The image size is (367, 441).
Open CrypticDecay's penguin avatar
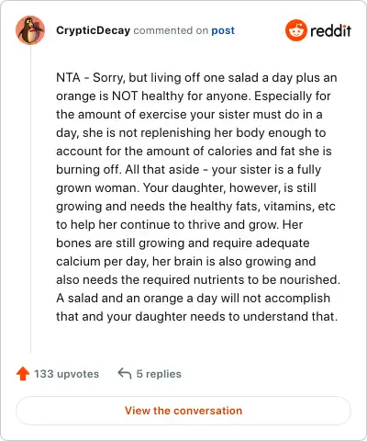[30, 30]
